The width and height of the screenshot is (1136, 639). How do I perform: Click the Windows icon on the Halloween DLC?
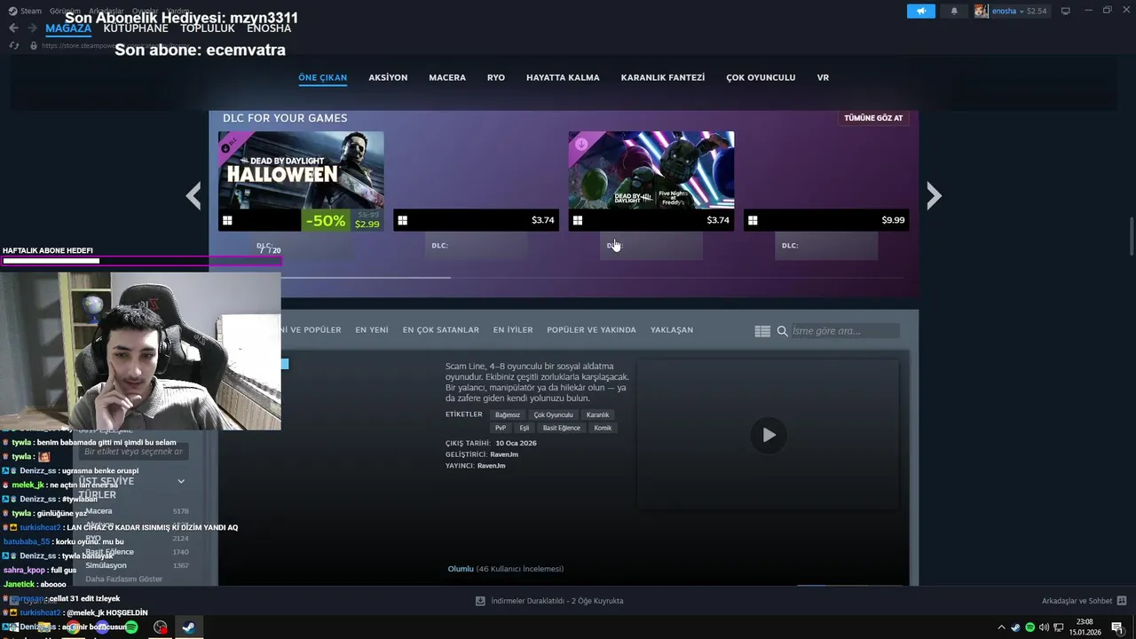(227, 221)
